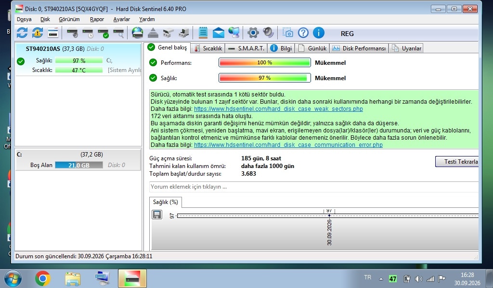Click the floppy save icon in health graph
493x288 pixels.
coord(157,215)
